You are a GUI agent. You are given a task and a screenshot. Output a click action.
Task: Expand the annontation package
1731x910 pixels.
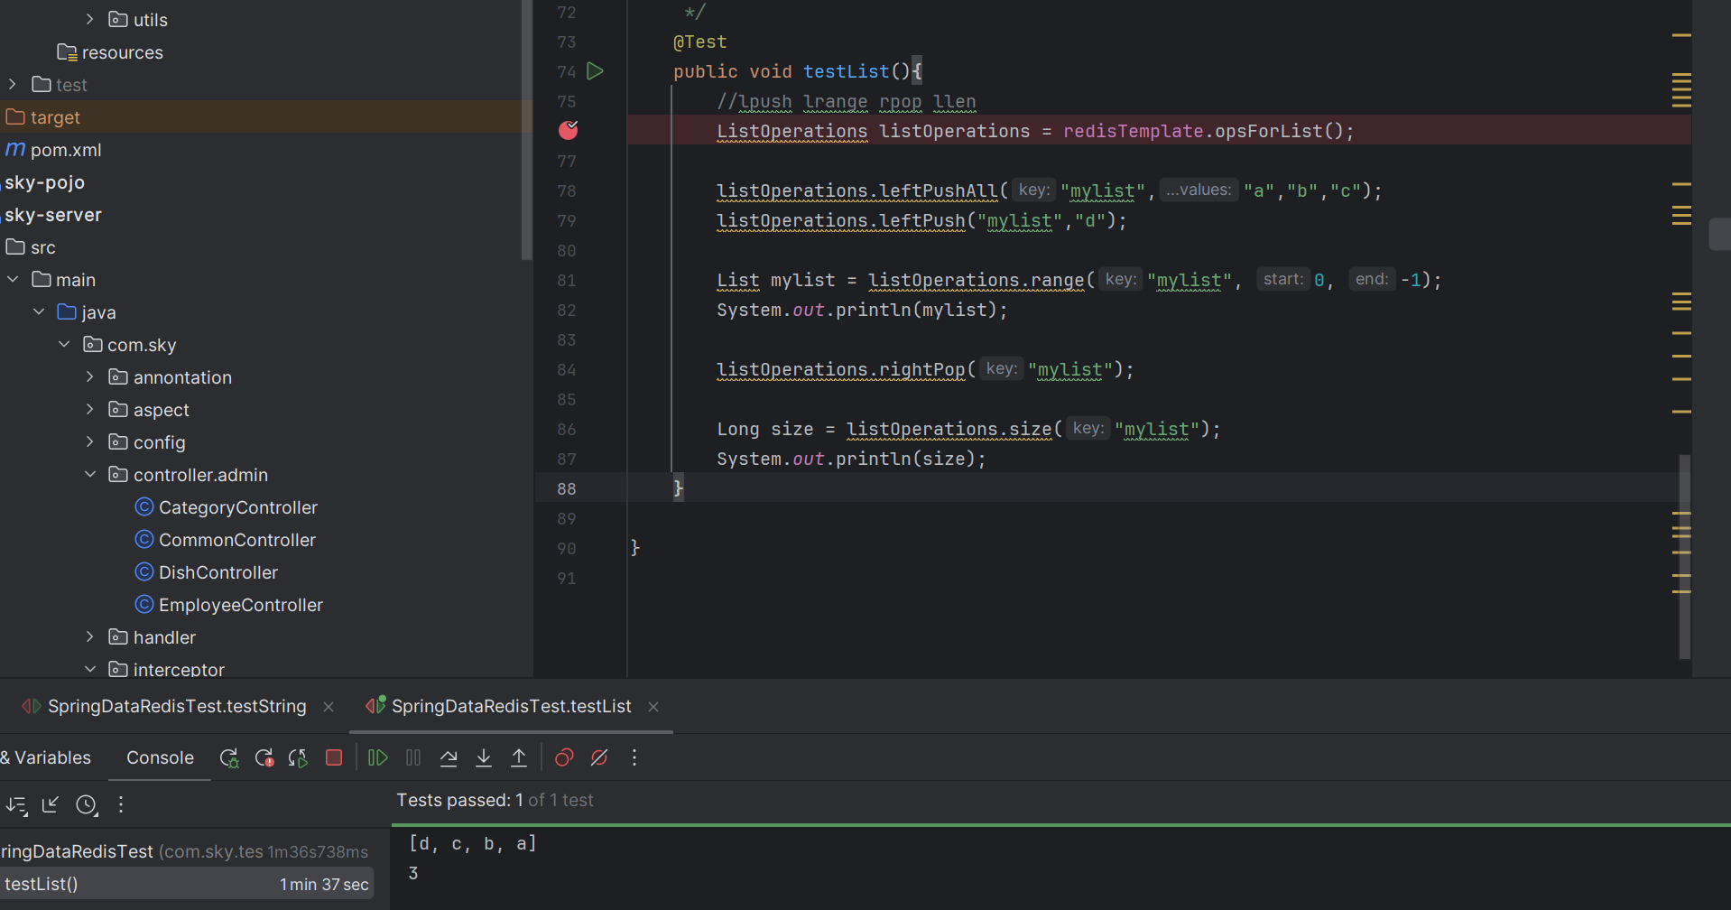(89, 376)
